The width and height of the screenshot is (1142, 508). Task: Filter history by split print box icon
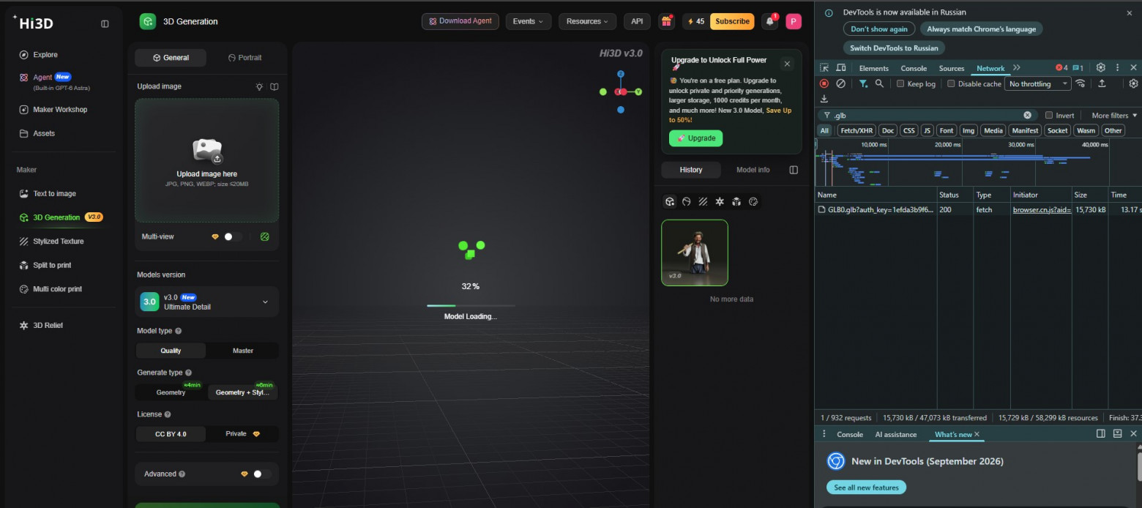click(736, 201)
